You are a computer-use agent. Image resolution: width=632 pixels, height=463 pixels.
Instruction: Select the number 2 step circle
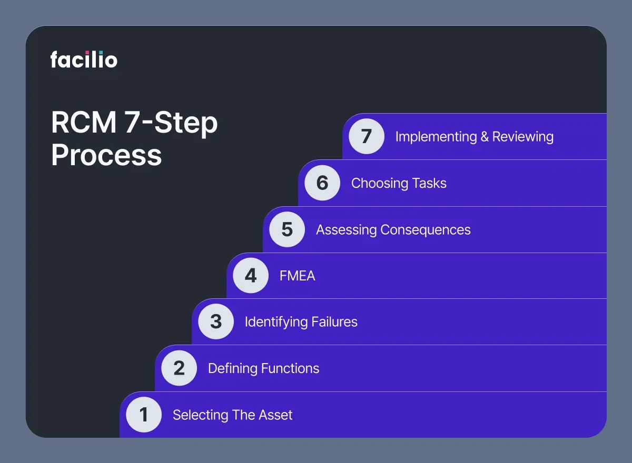(179, 368)
